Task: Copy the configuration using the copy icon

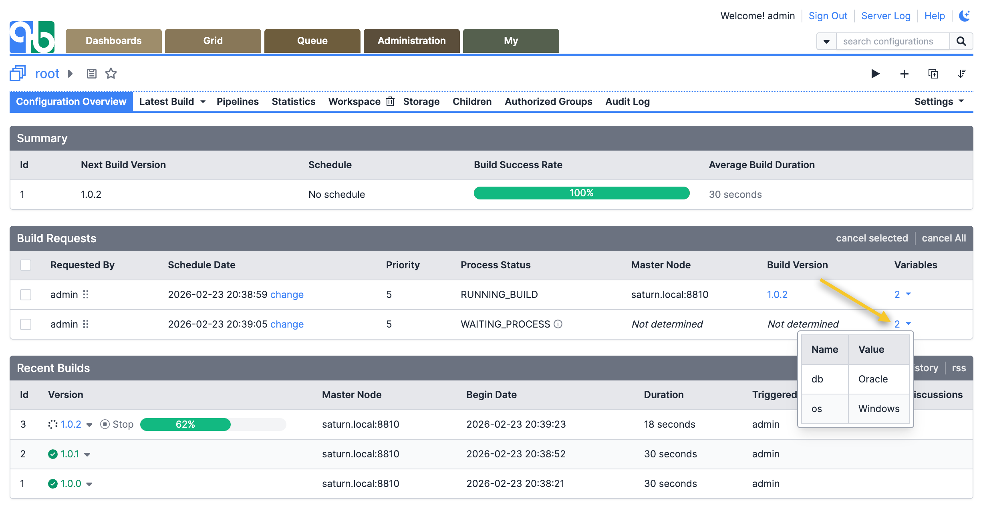Action: coord(933,74)
